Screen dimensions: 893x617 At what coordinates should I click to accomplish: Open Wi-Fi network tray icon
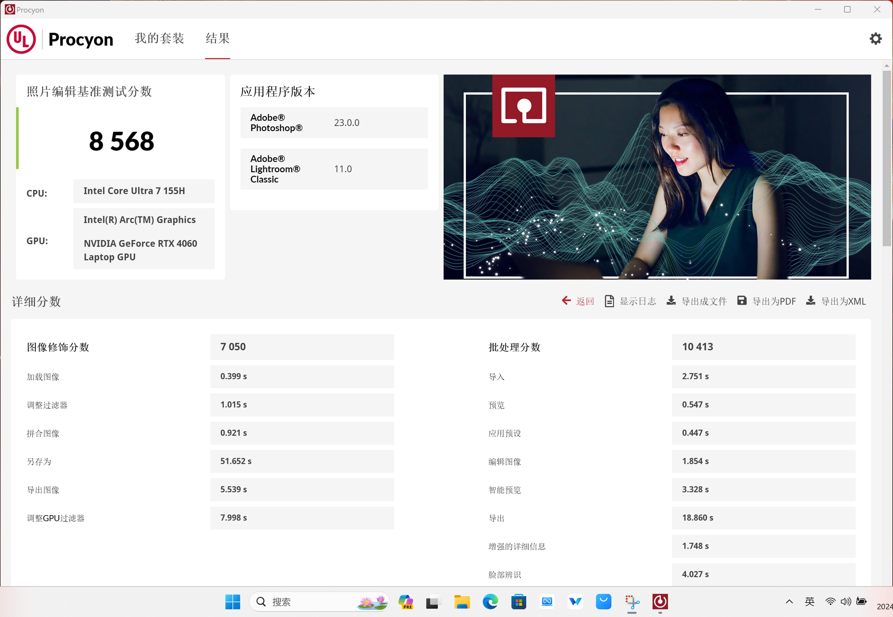coord(830,602)
